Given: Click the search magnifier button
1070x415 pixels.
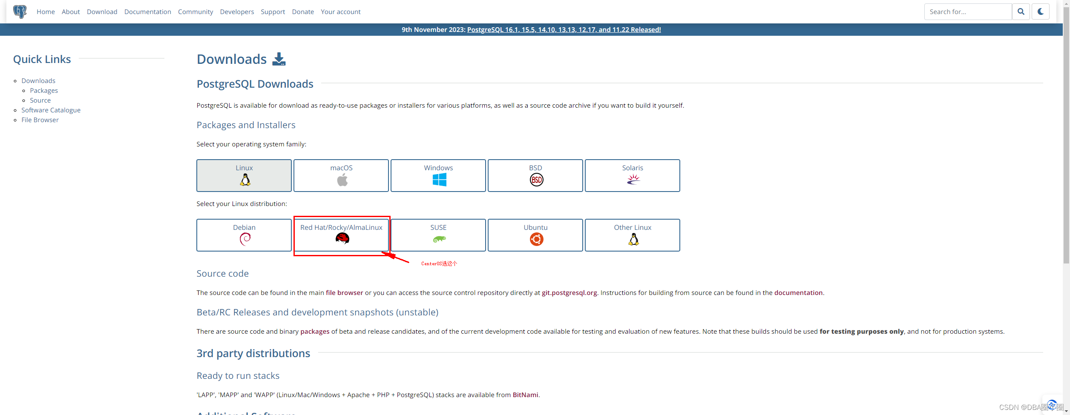Looking at the screenshot, I should tap(1021, 11).
